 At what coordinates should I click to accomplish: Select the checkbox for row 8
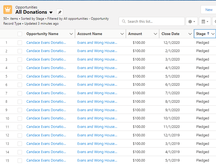tap(20, 102)
